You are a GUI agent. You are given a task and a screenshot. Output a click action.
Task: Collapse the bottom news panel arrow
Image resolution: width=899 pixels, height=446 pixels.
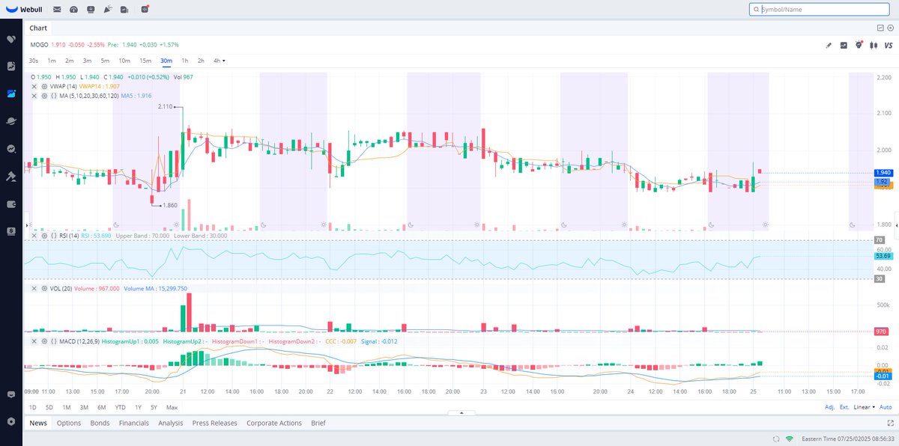461,412
